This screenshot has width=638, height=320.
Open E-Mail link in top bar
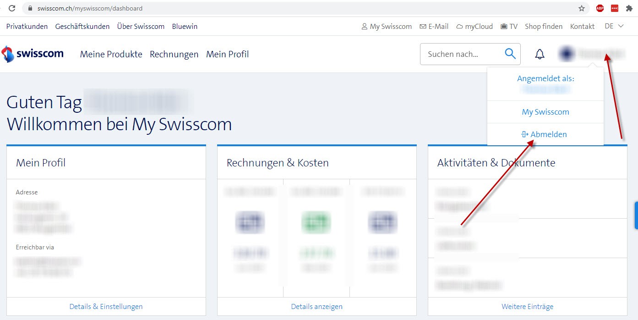point(434,27)
